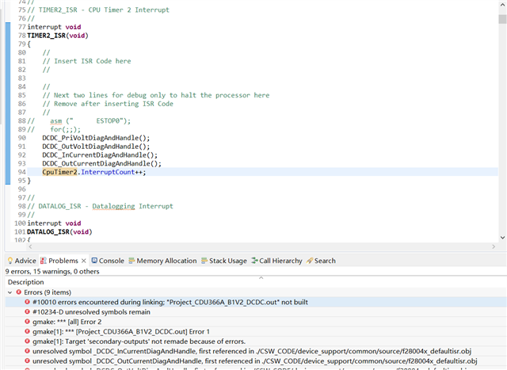Click the horizontal scrollbar left arrow
Viewport: 507px width, 370px height.
(x=30, y=246)
